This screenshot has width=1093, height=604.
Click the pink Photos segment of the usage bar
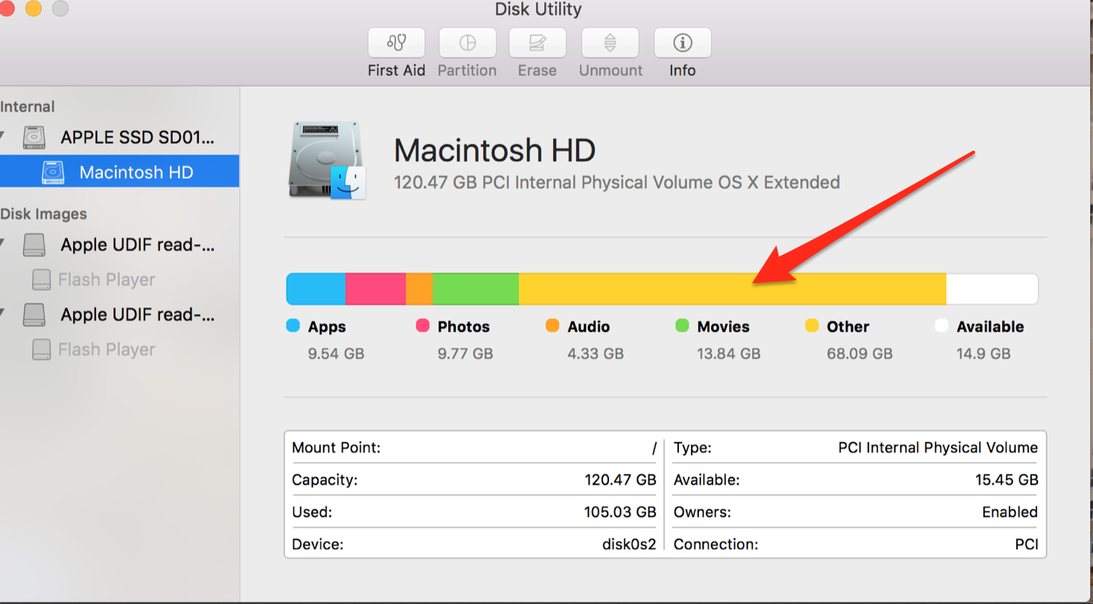click(375, 289)
